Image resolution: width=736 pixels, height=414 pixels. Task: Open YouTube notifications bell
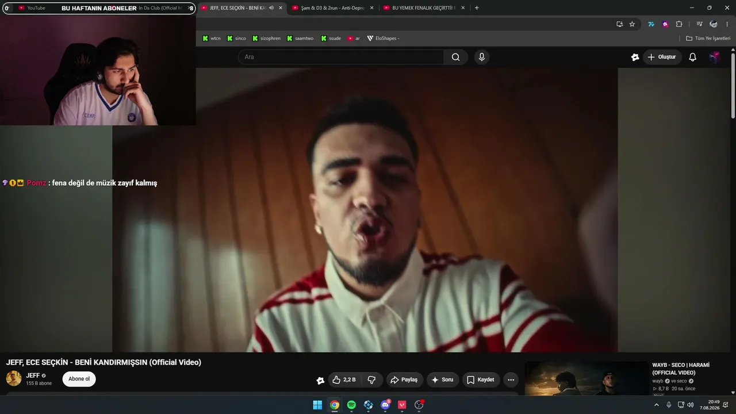point(693,57)
